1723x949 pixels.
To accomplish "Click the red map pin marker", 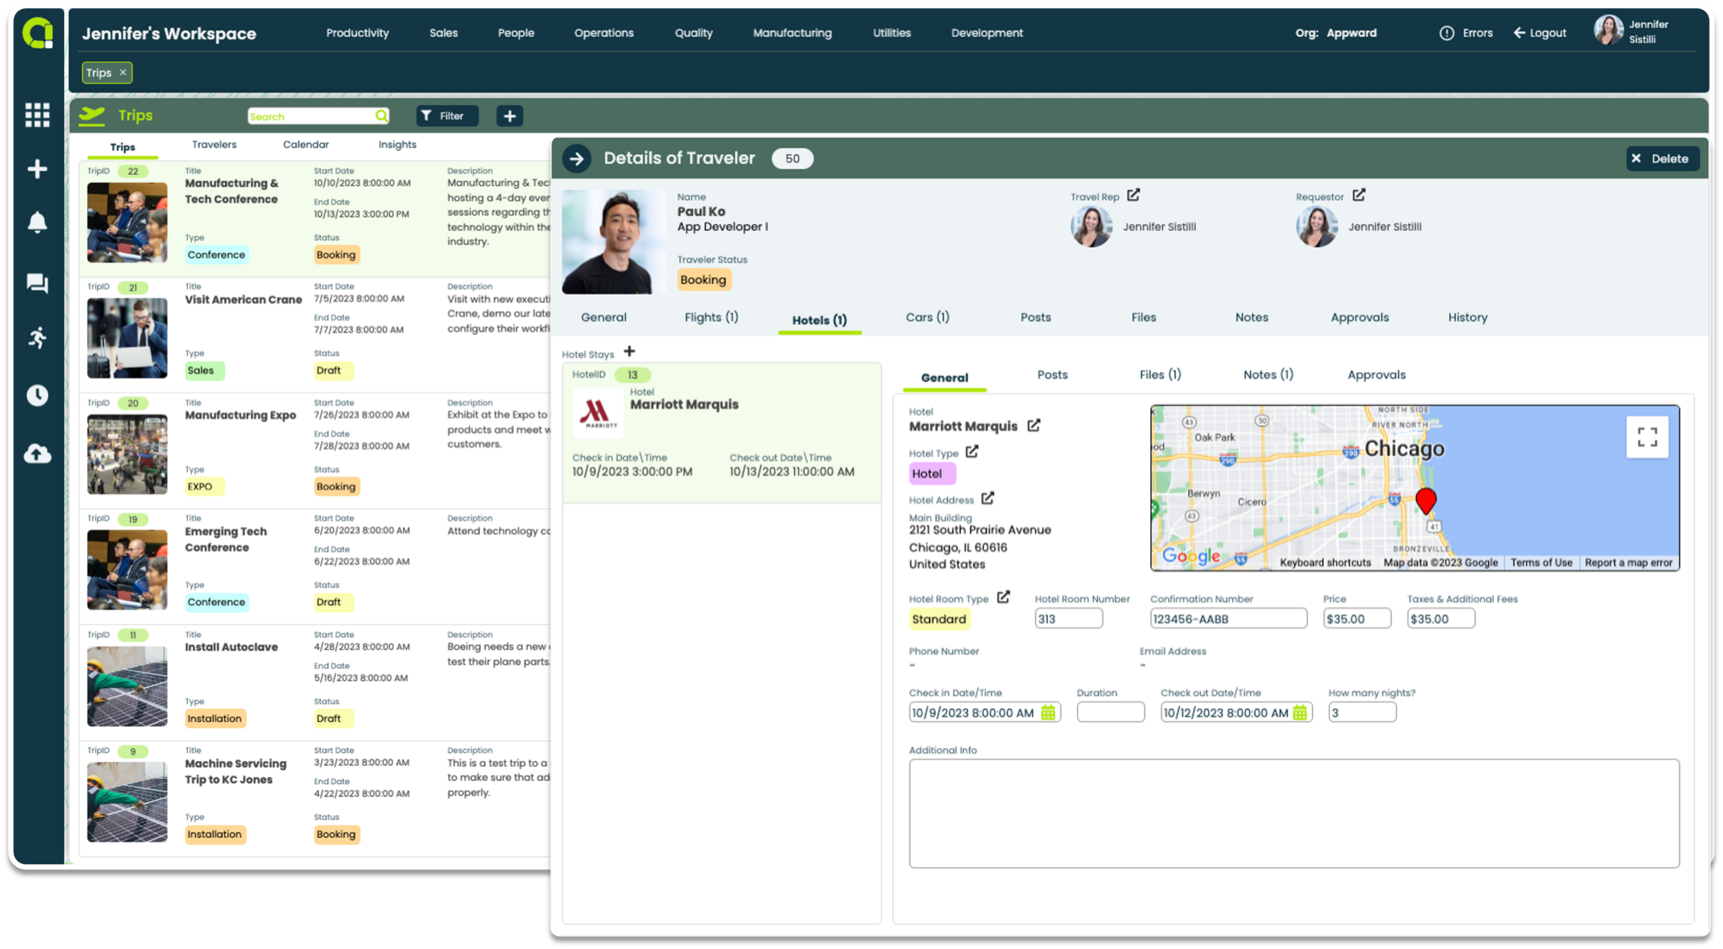I will click(1426, 501).
